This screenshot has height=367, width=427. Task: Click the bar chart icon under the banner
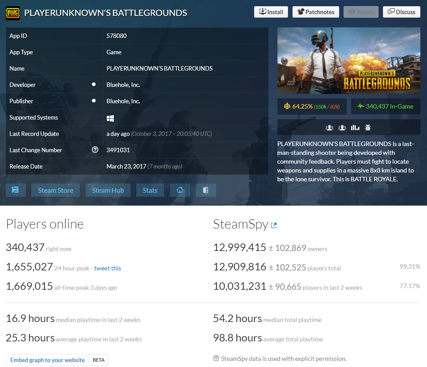coord(355,127)
